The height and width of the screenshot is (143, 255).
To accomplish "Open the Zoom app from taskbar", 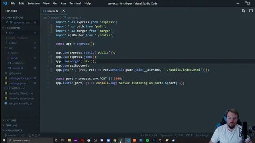I will coord(108,140).
